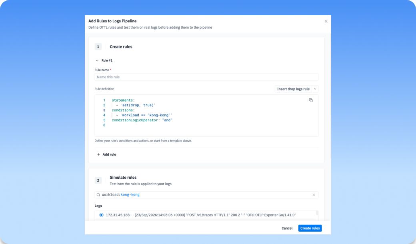The width and height of the screenshot is (416, 244).
Task: Open the insert rule template dropdown arrow
Action: pos(315,89)
